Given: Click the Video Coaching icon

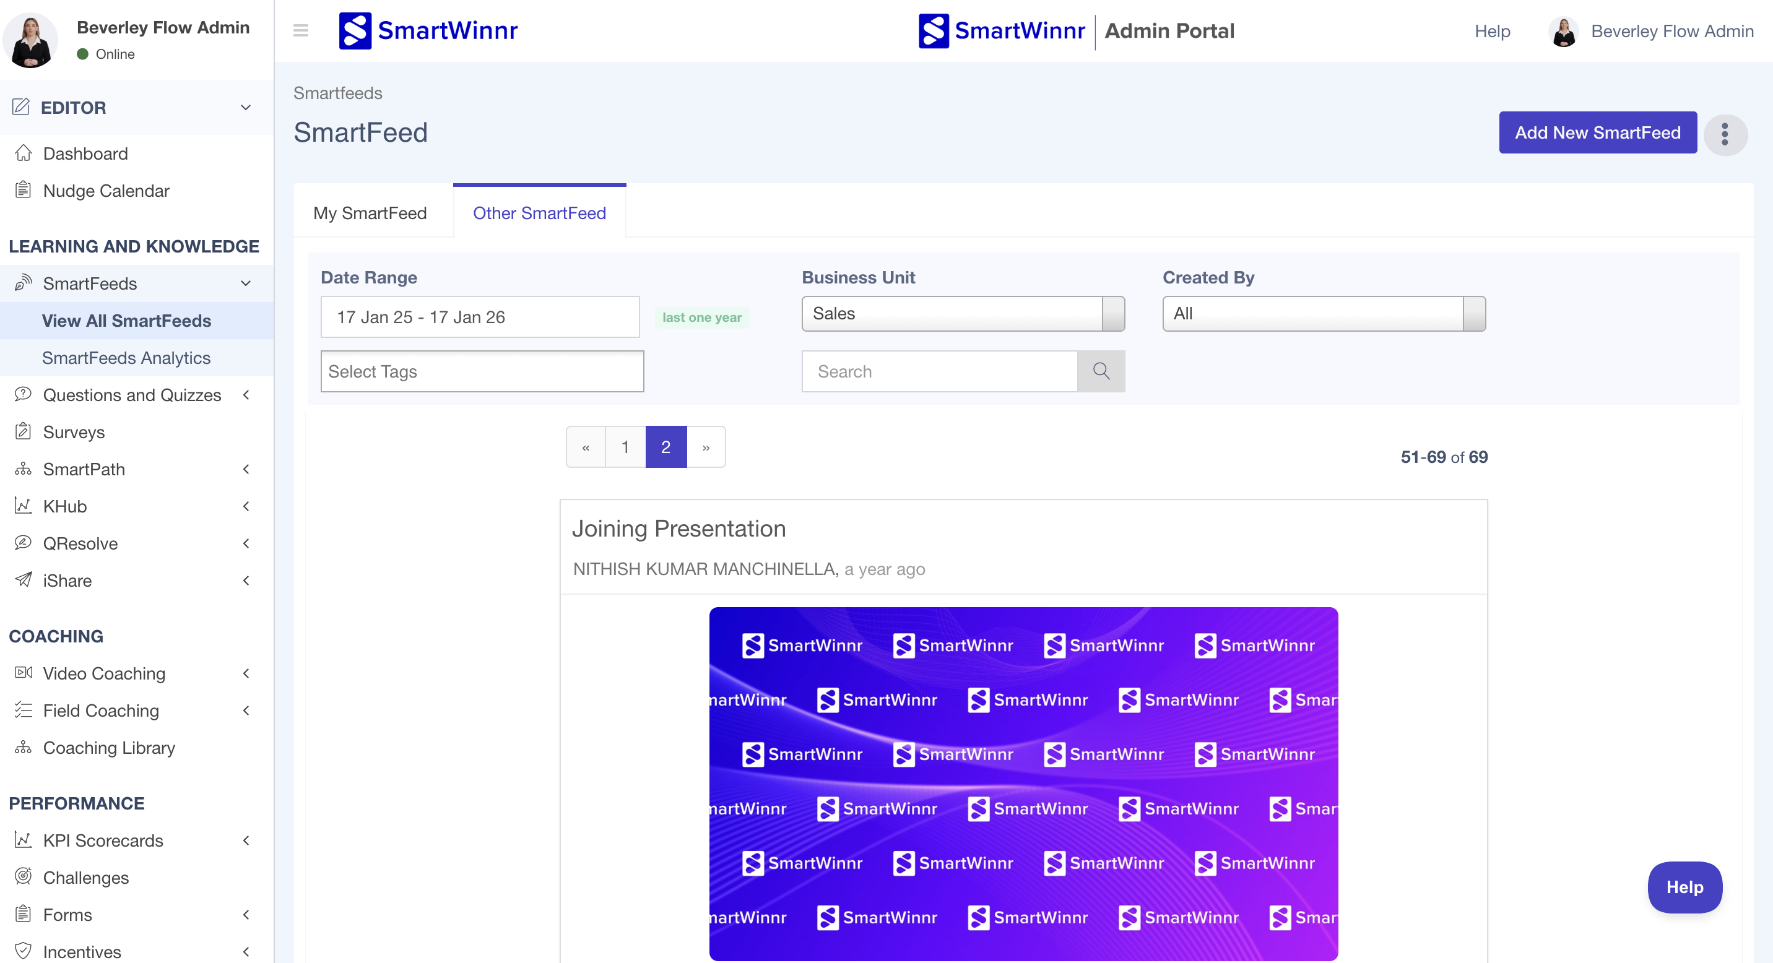Looking at the screenshot, I should [24, 673].
